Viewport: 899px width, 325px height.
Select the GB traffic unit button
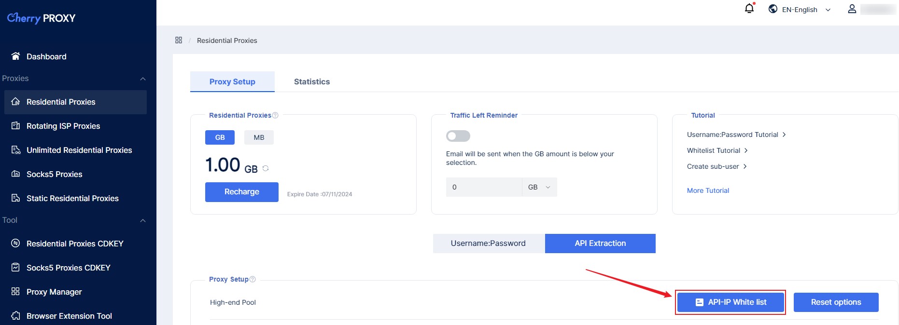click(x=220, y=137)
